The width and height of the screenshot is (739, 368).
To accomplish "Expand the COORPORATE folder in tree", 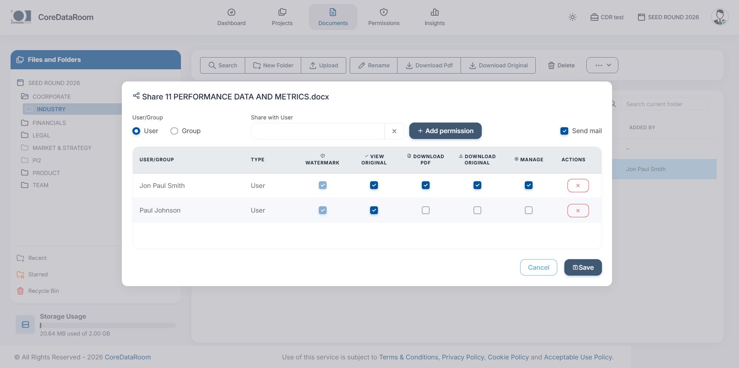I will [x=46, y=97].
